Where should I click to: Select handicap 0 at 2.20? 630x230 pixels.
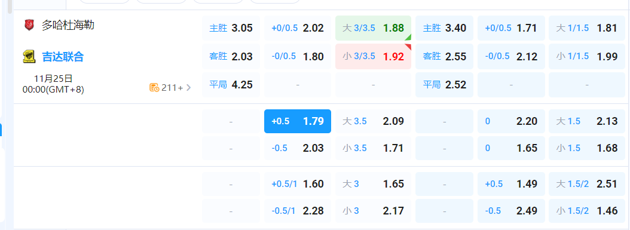coord(511,121)
